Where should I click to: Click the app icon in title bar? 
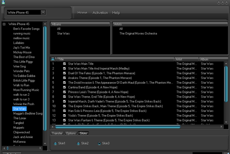click(3, 2)
